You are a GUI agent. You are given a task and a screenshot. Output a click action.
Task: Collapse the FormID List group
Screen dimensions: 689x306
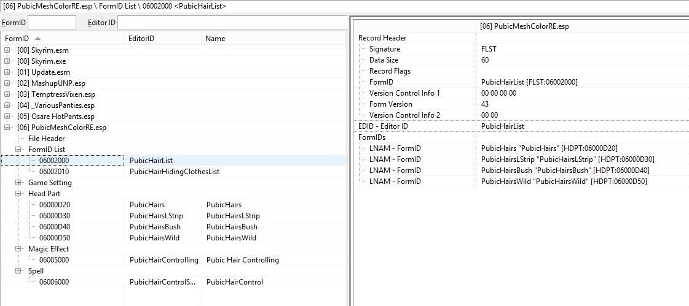pos(18,150)
